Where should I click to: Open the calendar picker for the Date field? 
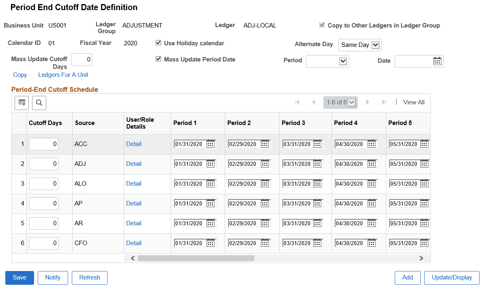point(437,61)
